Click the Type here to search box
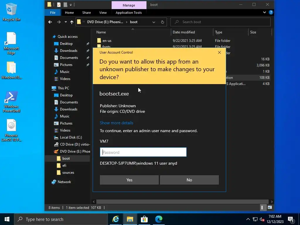300x225 pixels. (x=61, y=219)
